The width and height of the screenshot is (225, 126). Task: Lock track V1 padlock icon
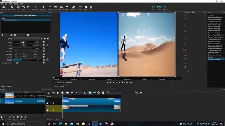tap(47, 110)
